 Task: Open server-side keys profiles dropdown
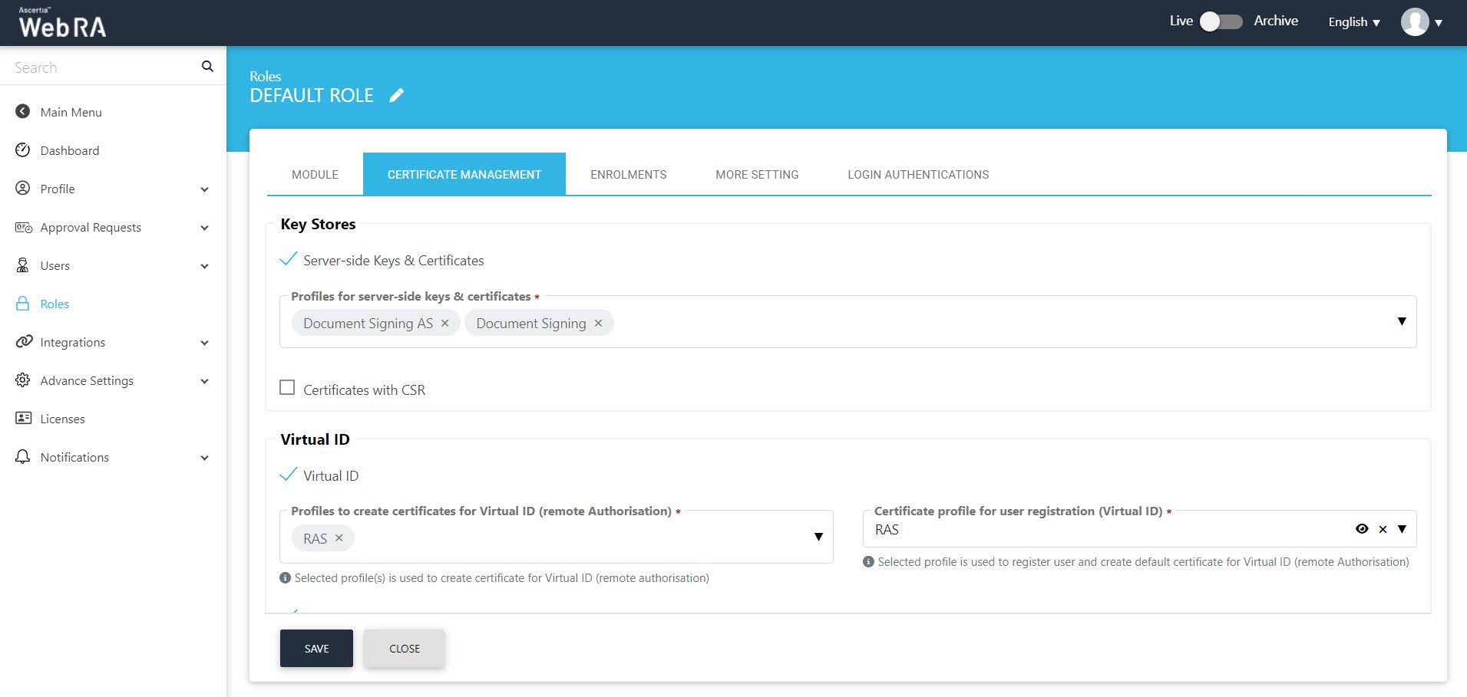[1402, 322]
